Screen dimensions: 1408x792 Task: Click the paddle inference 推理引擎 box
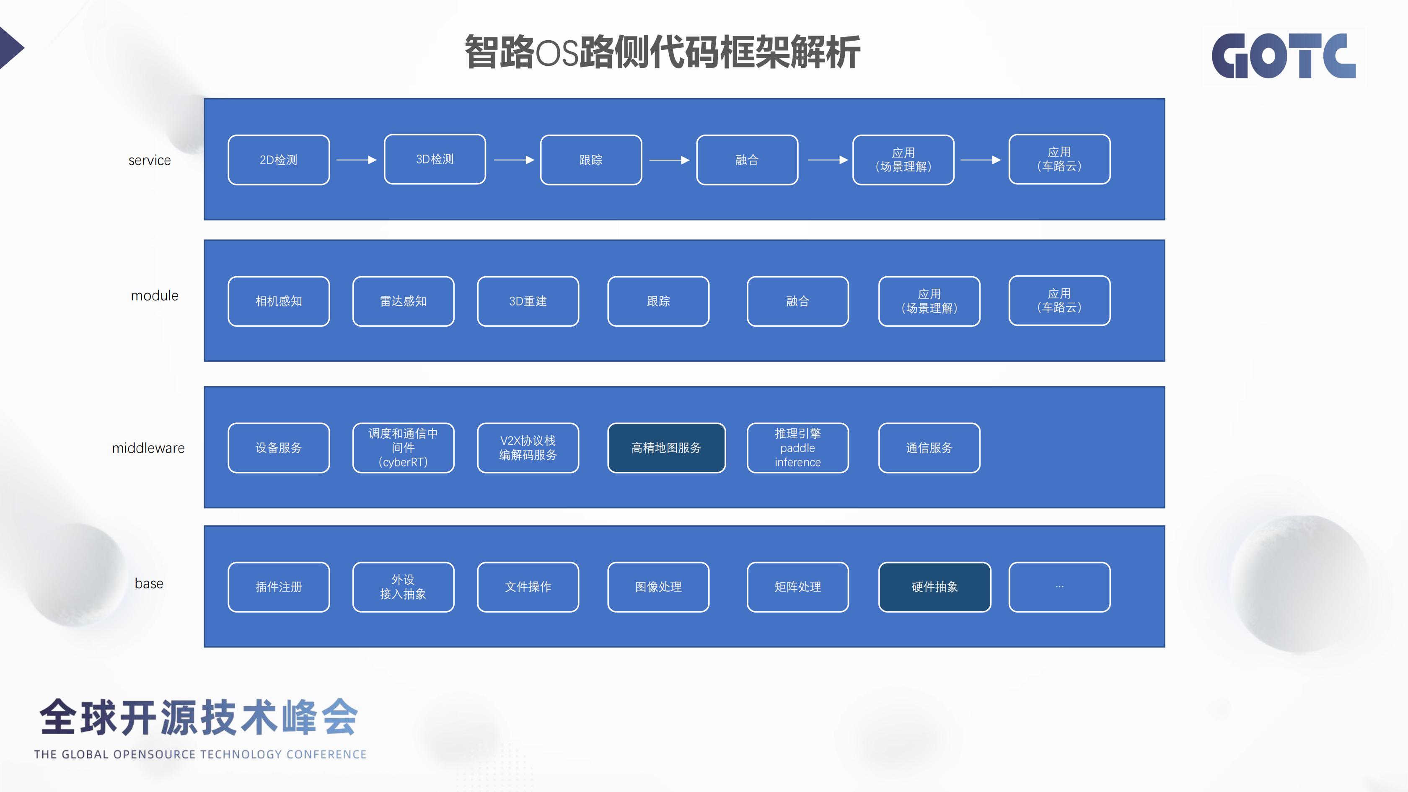pos(797,448)
